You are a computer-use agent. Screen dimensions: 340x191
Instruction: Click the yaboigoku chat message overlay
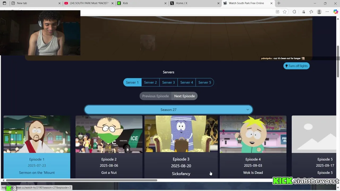pyautogui.click(x=283, y=58)
